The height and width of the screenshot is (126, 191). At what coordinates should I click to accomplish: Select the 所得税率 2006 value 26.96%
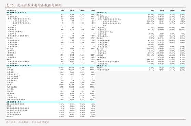[x=62, y=117]
